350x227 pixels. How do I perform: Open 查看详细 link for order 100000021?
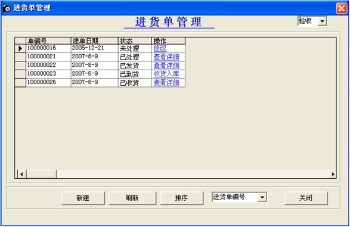(x=166, y=57)
